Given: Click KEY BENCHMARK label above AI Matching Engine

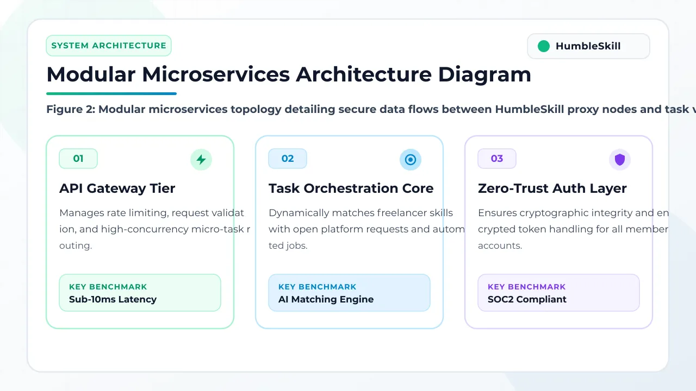Looking at the screenshot, I should click(318, 287).
